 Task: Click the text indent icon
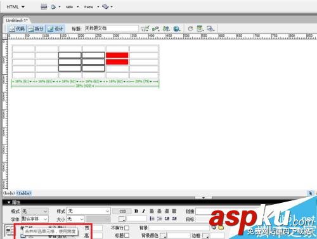(x=174, y=219)
